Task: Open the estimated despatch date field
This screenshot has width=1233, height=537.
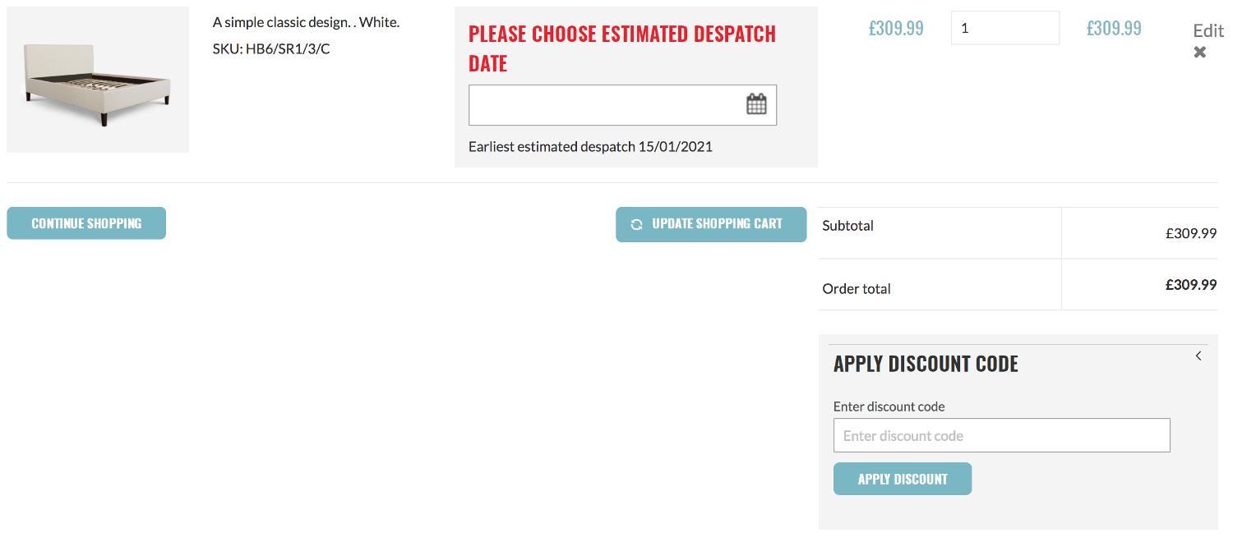Action: click(608, 104)
